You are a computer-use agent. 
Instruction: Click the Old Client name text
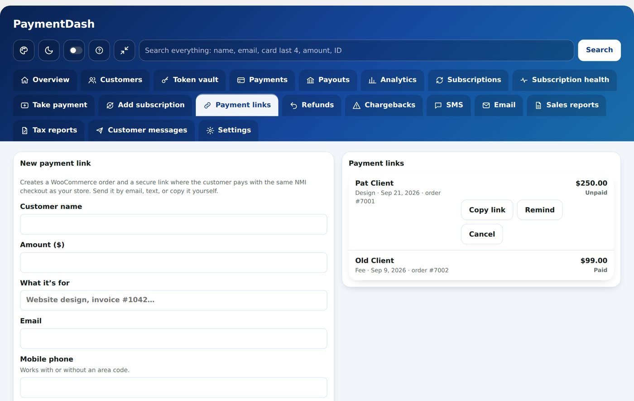[375, 261]
